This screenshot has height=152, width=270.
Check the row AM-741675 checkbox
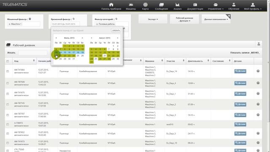point(8,94)
